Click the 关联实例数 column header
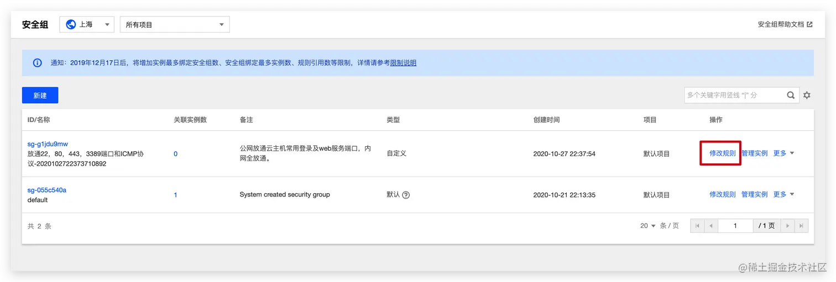836x282 pixels. click(x=190, y=120)
